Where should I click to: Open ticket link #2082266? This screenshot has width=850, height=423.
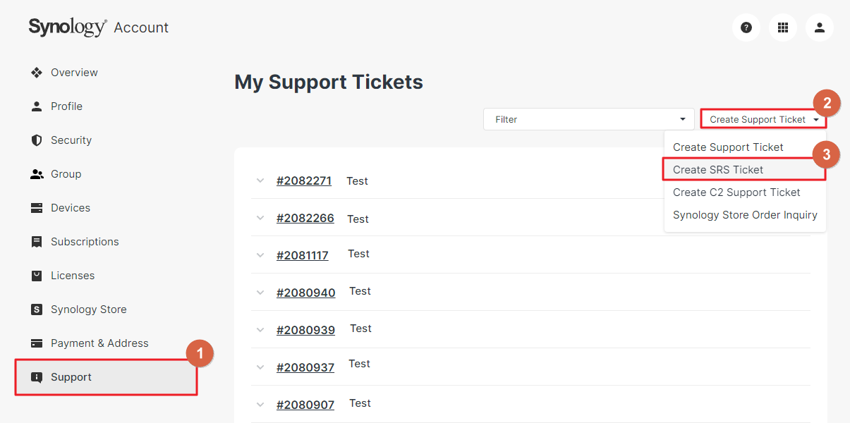point(305,219)
